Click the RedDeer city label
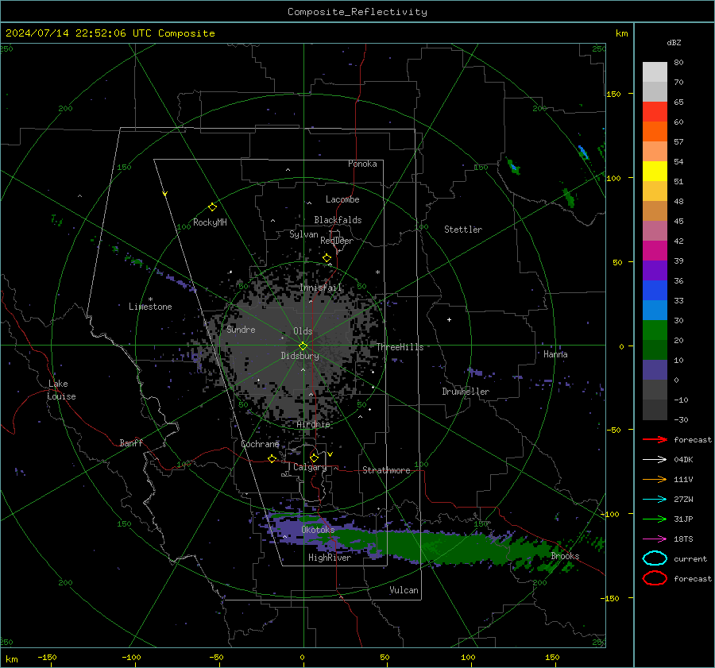 point(337,241)
